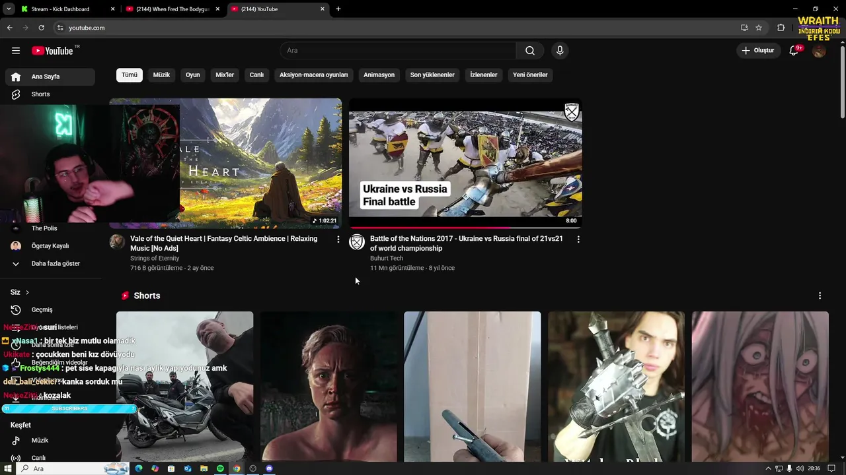Viewport: 846px width, 475px height.
Task: Open Discord from taskbar
Action: [x=269, y=468]
